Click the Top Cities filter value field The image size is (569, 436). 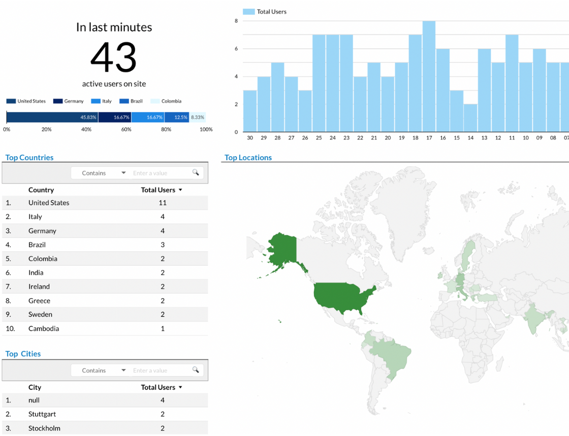160,370
